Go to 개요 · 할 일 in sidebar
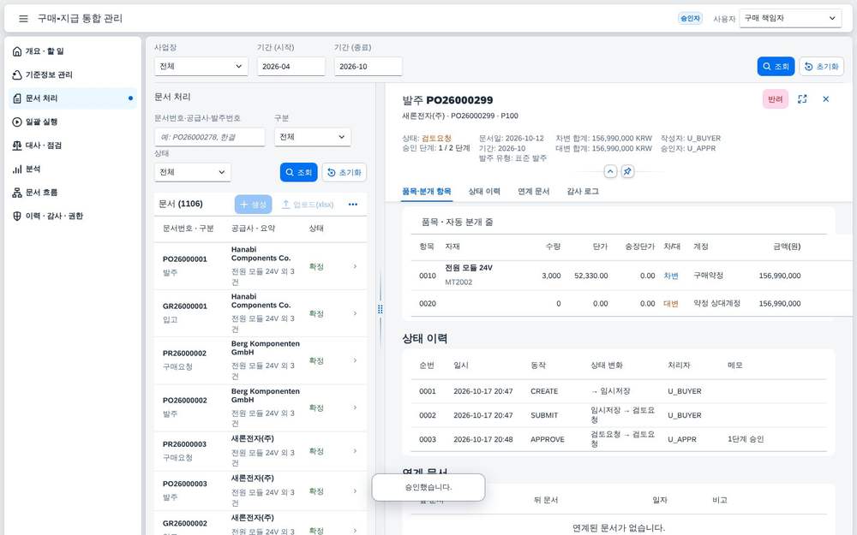 (x=73, y=51)
